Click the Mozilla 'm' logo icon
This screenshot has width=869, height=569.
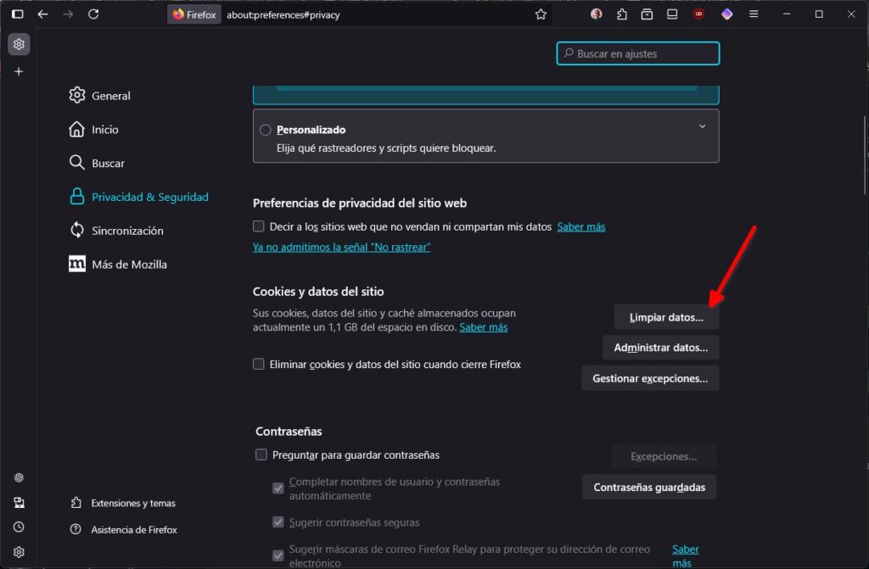pos(77,264)
